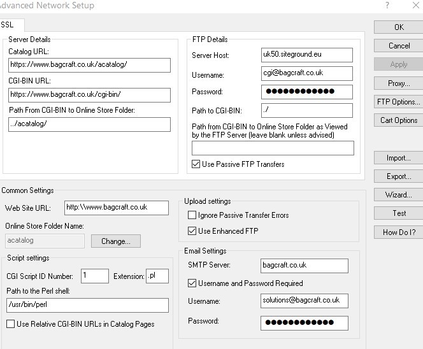
Task: Enable Use Relative CGI-BIN URLs checkbox
Action: pos(10,324)
